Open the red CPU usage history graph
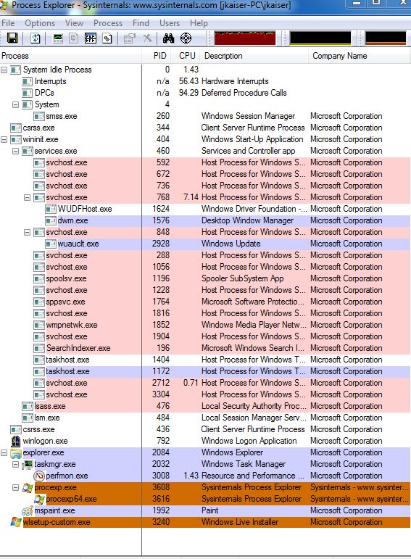411x559 pixels. pos(245,38)
